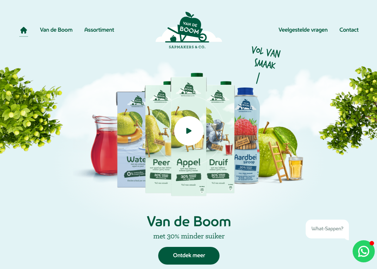The width and height of the screenshot is (377, 269).
Task: Select the Aardbei siroop bottle
Action: tap(247, 136)
